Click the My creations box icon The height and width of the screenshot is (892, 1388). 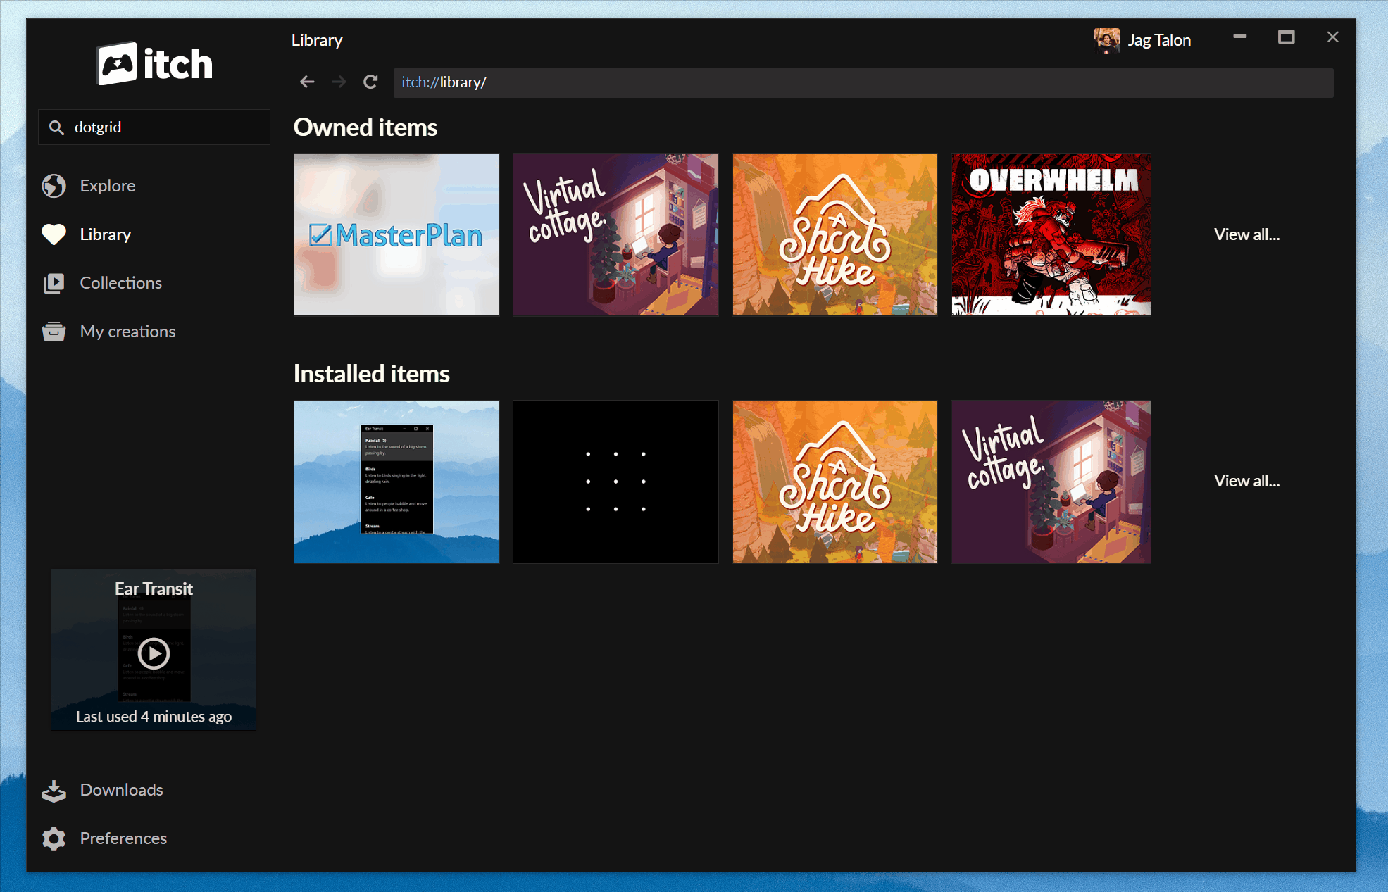pyautogui.click(x=54, y=332)
